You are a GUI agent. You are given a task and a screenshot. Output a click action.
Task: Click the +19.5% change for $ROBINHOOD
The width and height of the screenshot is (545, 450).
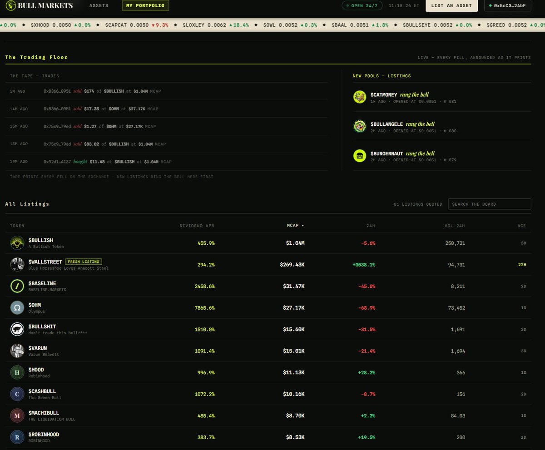tap(367, 437)
